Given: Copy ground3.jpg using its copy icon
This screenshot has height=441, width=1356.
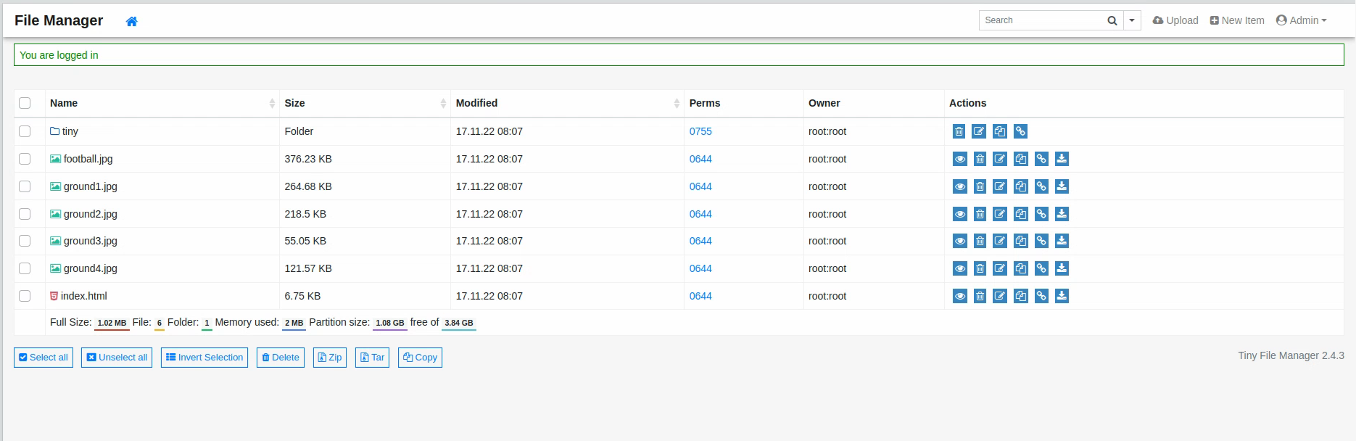Looking at the screenshot, I should point(1020,241).
